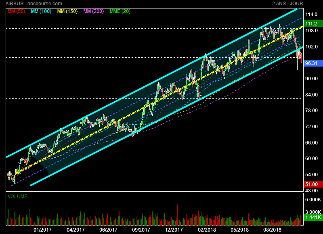Viewport: 323px width, 234px height.
Task: Click the 84.00 price axis label
Action: (x=311, y=95)
